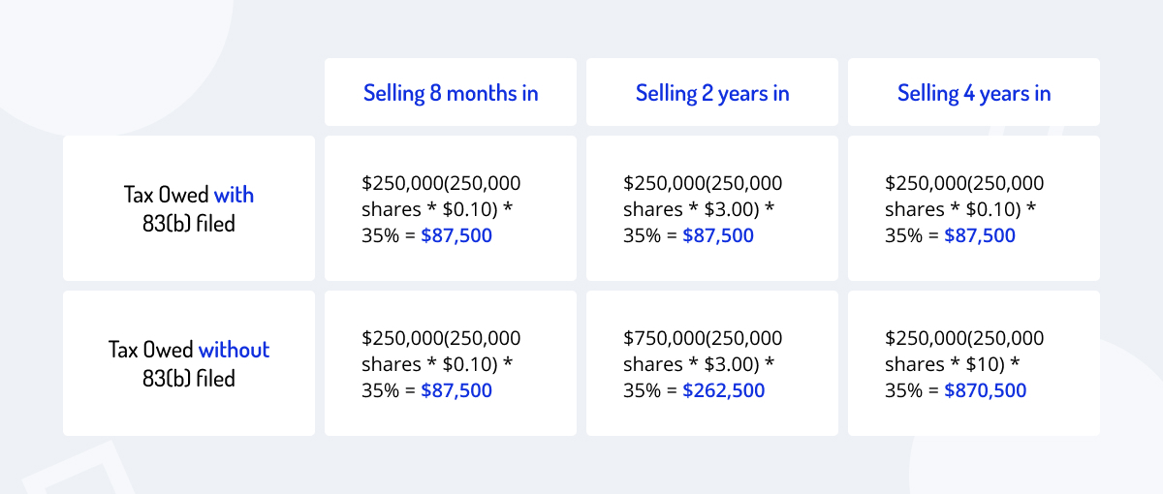Click the blue word 'without' in row label
The width and height of the screenshot is (1163, 494).
pos(234,350)
